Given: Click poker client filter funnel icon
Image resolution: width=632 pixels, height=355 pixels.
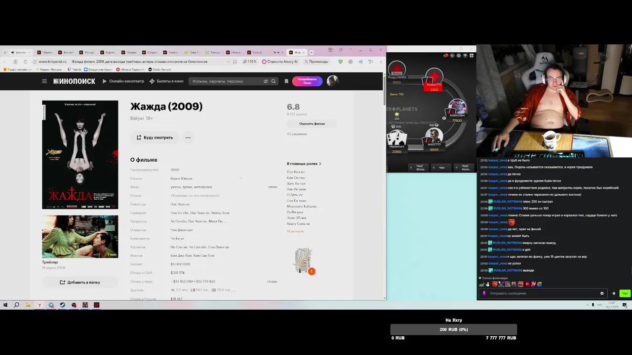Looking at the screenshot, I should point(465,56).
